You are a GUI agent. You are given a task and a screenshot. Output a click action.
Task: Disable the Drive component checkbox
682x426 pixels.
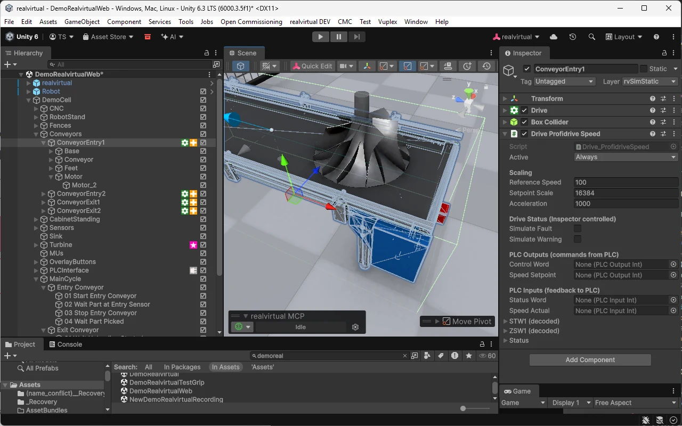tap(524, 110)
